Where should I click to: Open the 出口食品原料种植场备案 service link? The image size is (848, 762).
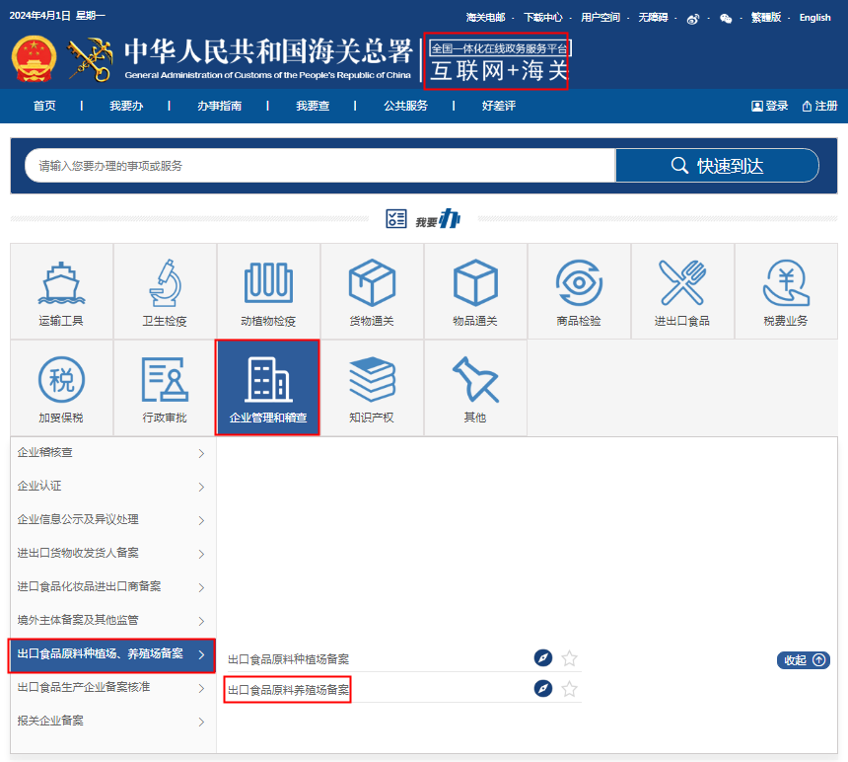(x=288, y=659)
